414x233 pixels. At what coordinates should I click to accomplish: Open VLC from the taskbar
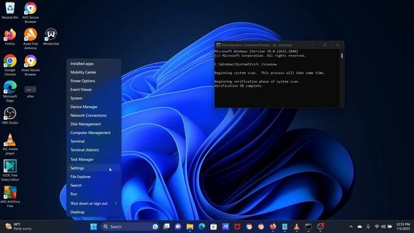[x=296, y=227]
